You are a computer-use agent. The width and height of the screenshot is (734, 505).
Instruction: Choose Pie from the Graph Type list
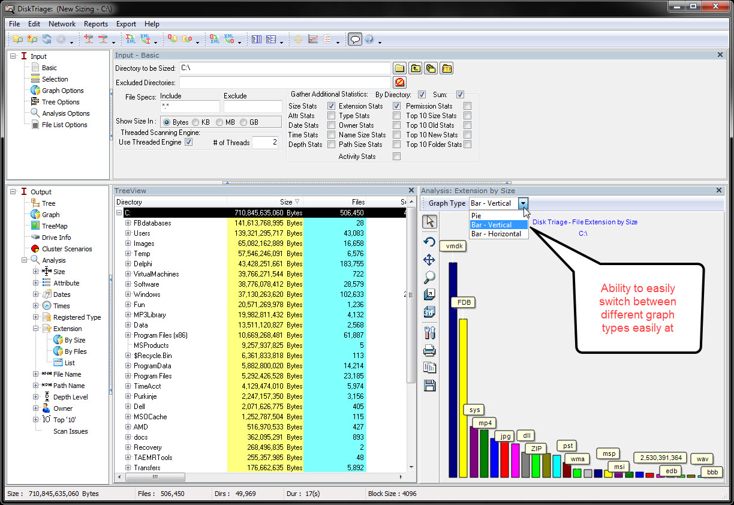click(x=499, y=216)
